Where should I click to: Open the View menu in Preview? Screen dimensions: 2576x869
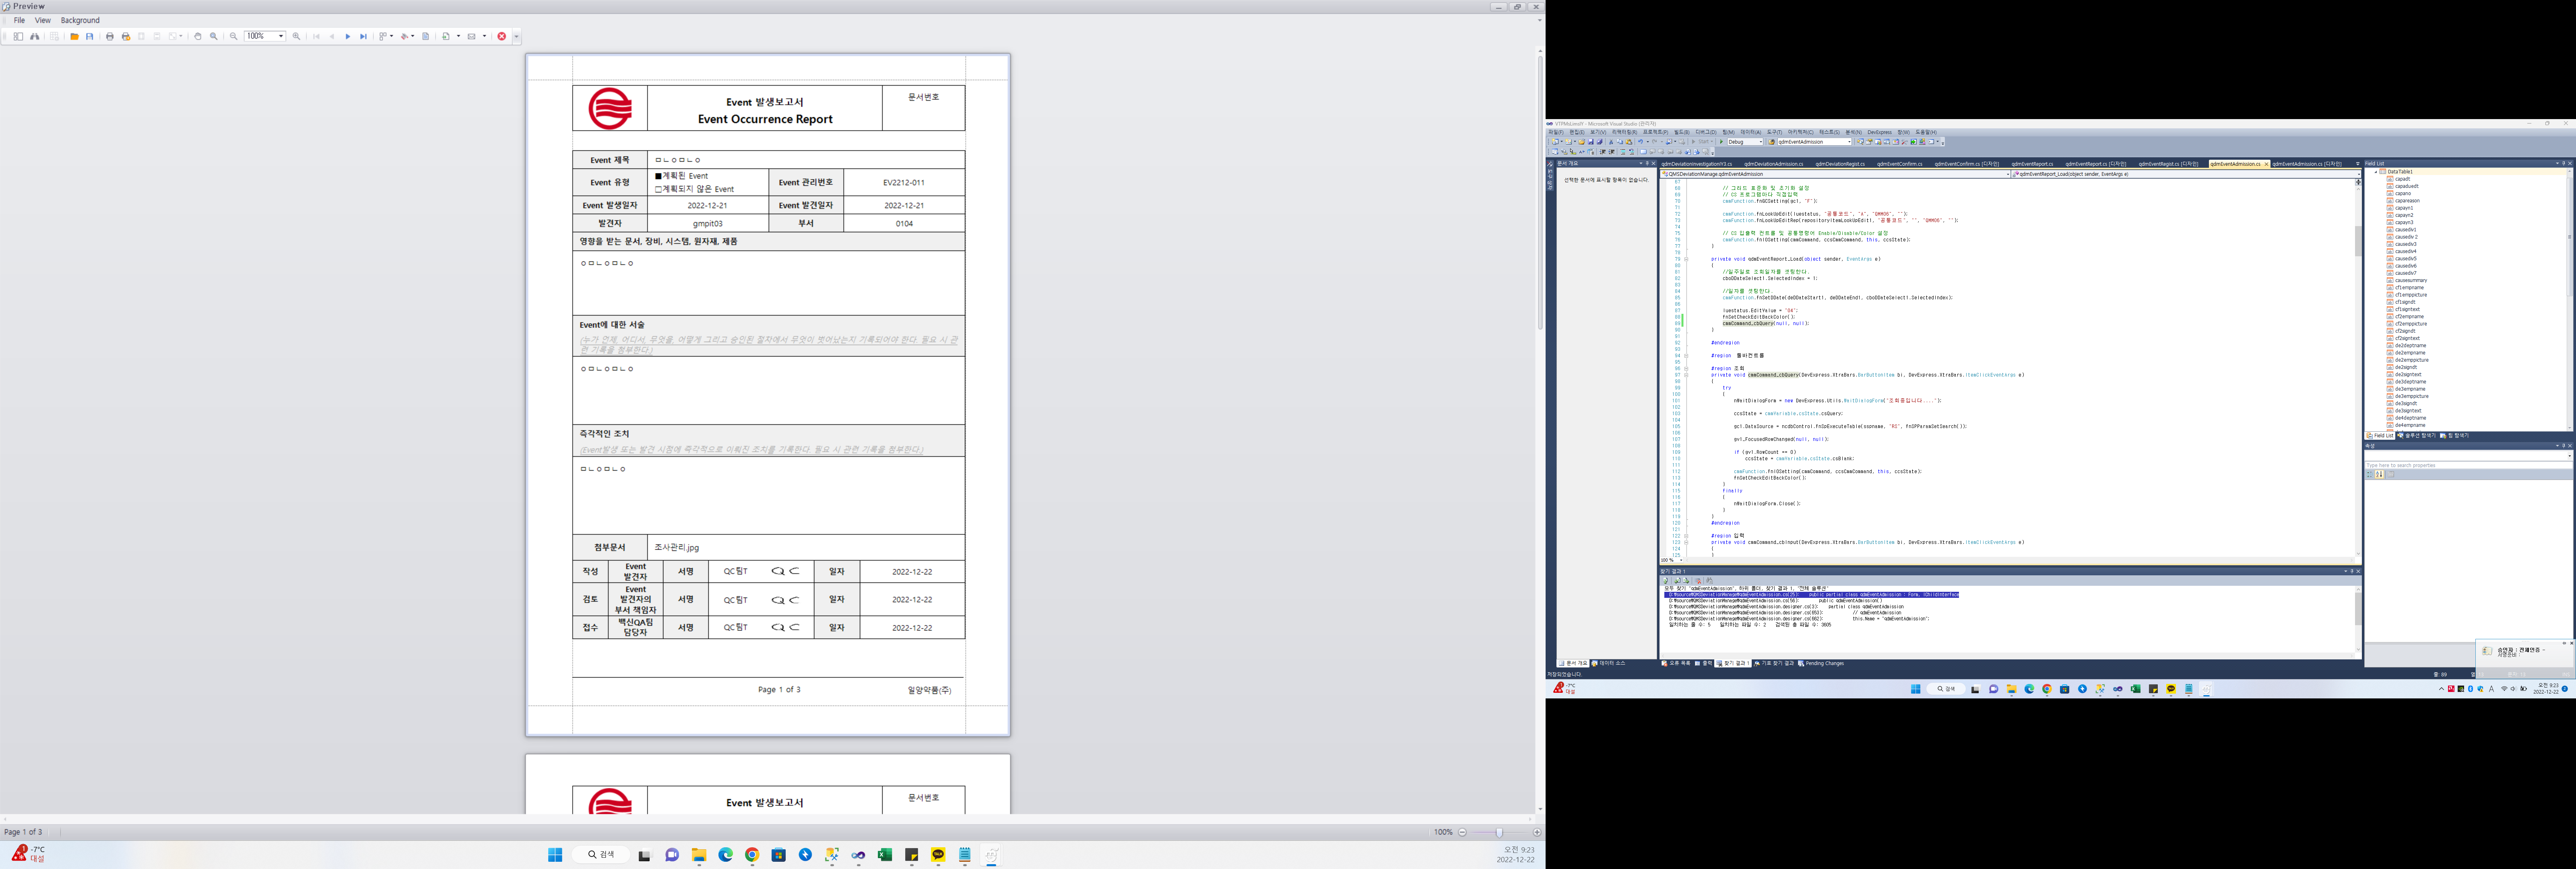pos(43,20)
